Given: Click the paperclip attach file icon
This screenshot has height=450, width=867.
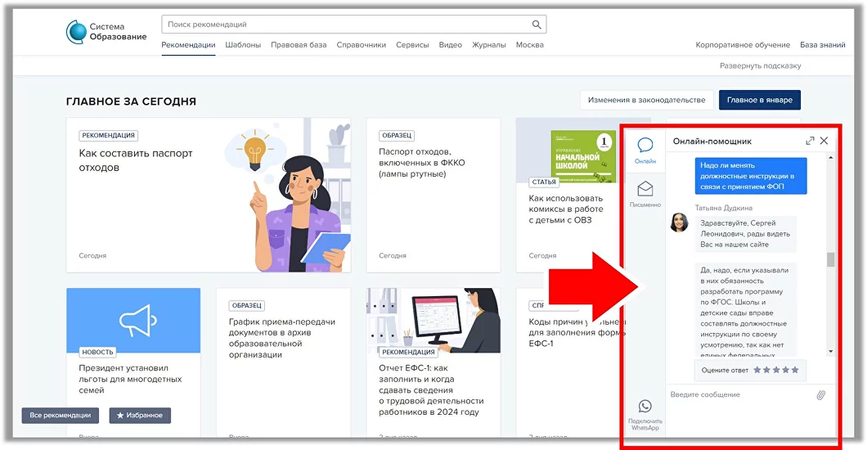Looking at the screenshot, I should click(x=820, y=395).
